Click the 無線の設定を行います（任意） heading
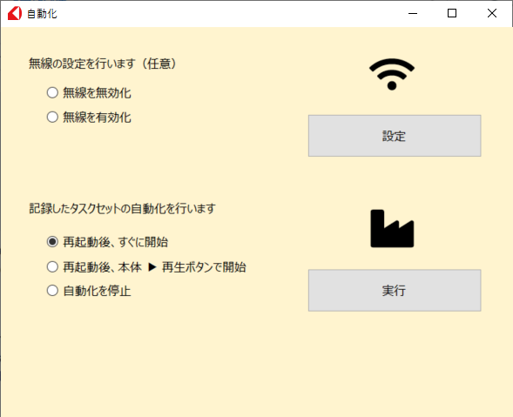The height and width of the screenshot is (417, 513). tap(103, 64)
